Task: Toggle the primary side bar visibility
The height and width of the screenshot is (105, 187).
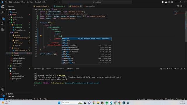Action: point(163,2)
